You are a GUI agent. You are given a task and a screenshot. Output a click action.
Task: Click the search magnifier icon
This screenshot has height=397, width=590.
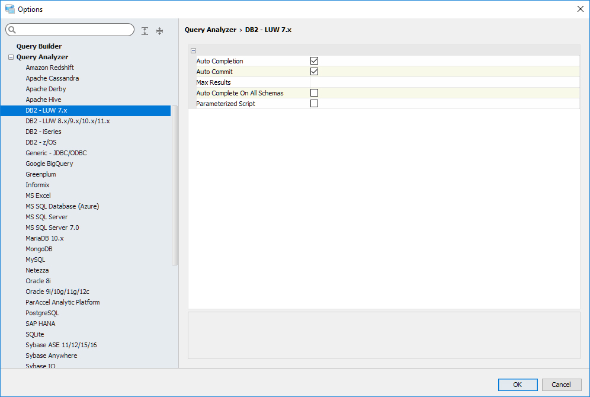pyautogui.click(x=12, y=30)
